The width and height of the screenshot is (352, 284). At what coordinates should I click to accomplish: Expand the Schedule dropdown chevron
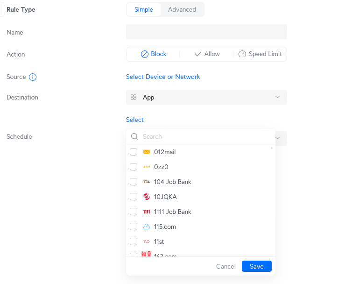tap(279, 138)
